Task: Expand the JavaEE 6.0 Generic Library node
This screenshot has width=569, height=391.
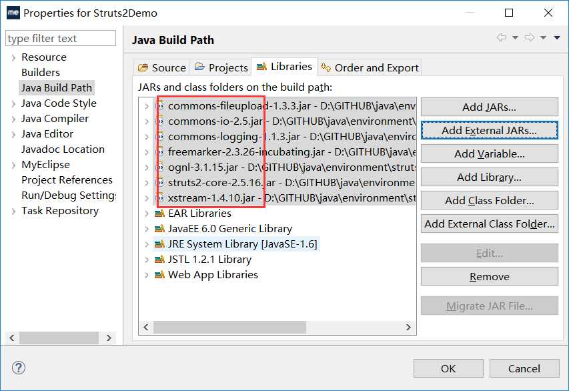Action: pos(147,229)
